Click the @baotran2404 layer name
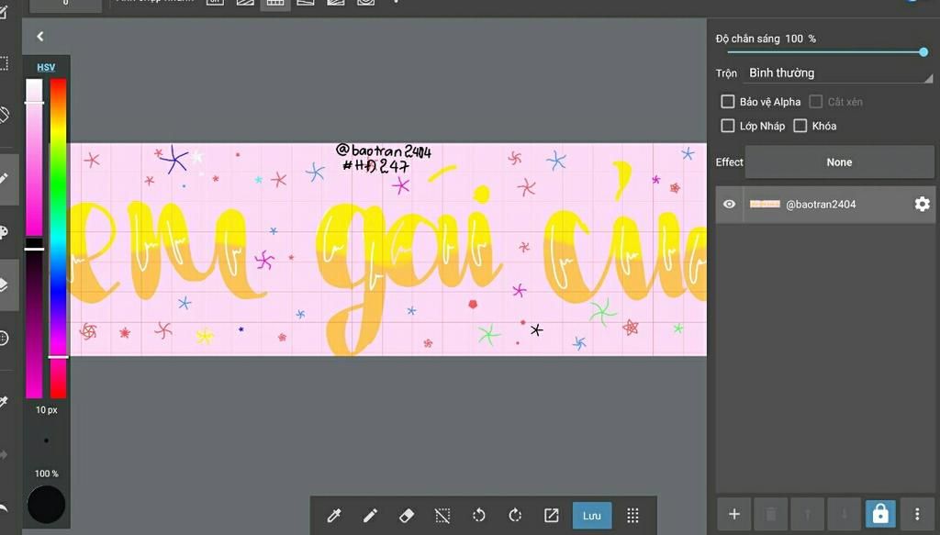Viewport: 940px width, 535px height. pos(821,205)
